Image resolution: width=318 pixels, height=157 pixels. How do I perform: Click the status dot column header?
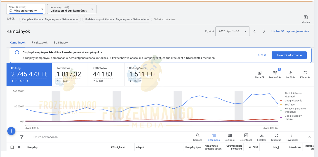click(x=19, y=147)
